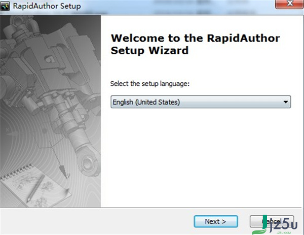Click the dropdown arrow beside English (United States)
The image size is (304, 235).
coord(285,102)
